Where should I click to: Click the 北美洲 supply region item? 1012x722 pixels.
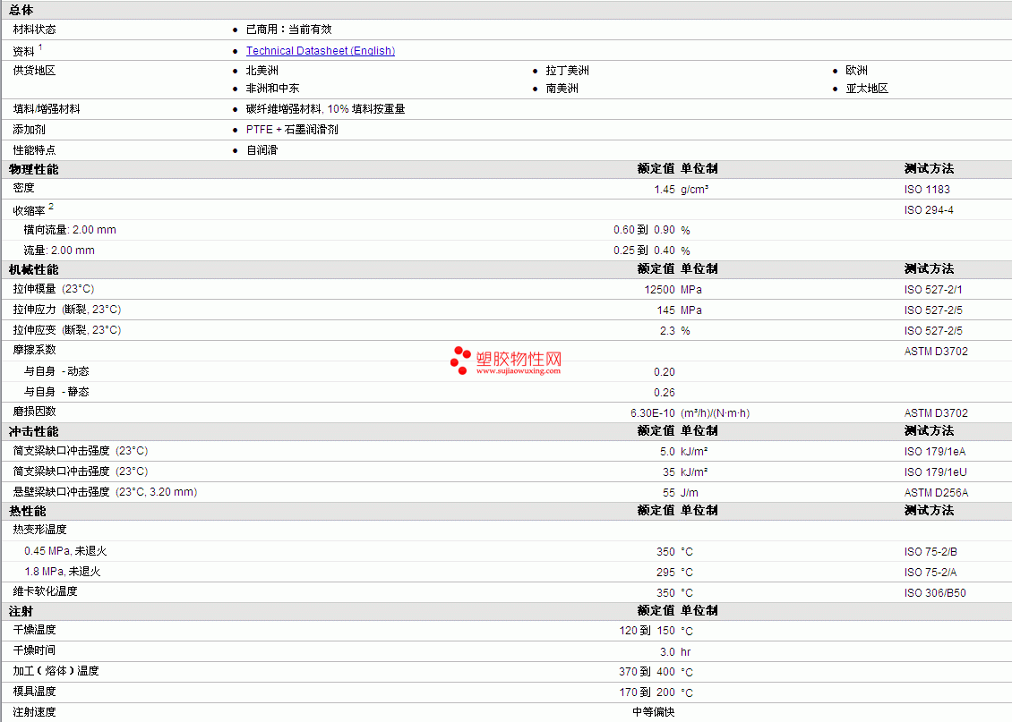pyautogui.click(x=262, y=71)
